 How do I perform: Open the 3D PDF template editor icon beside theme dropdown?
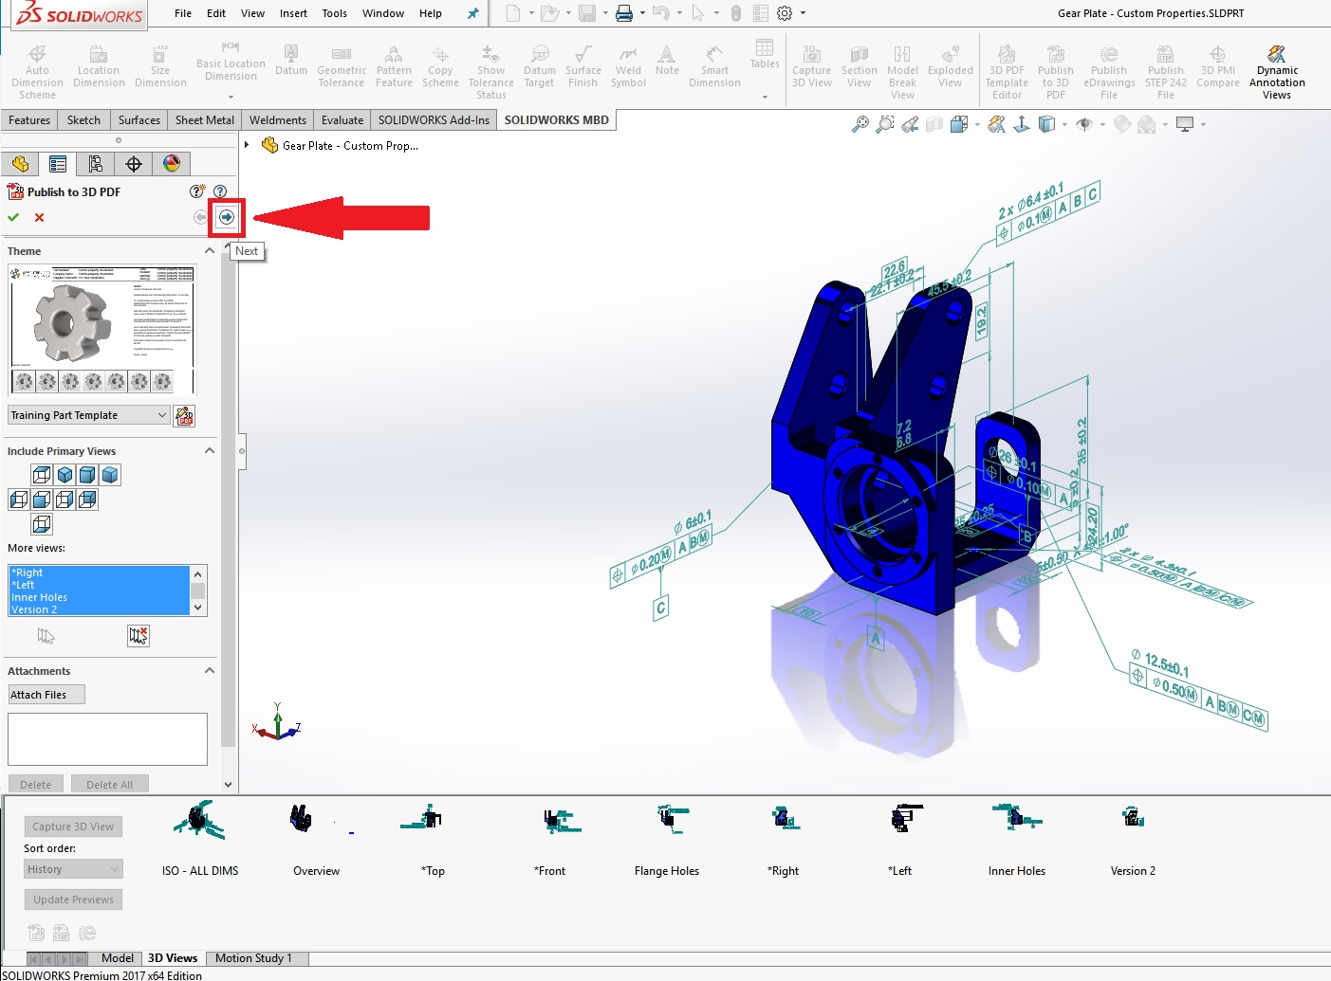185,415
